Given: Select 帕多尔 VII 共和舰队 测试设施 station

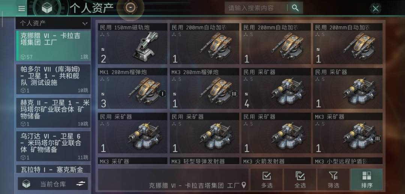Looking at the screenshot, I should click(54, 79).
